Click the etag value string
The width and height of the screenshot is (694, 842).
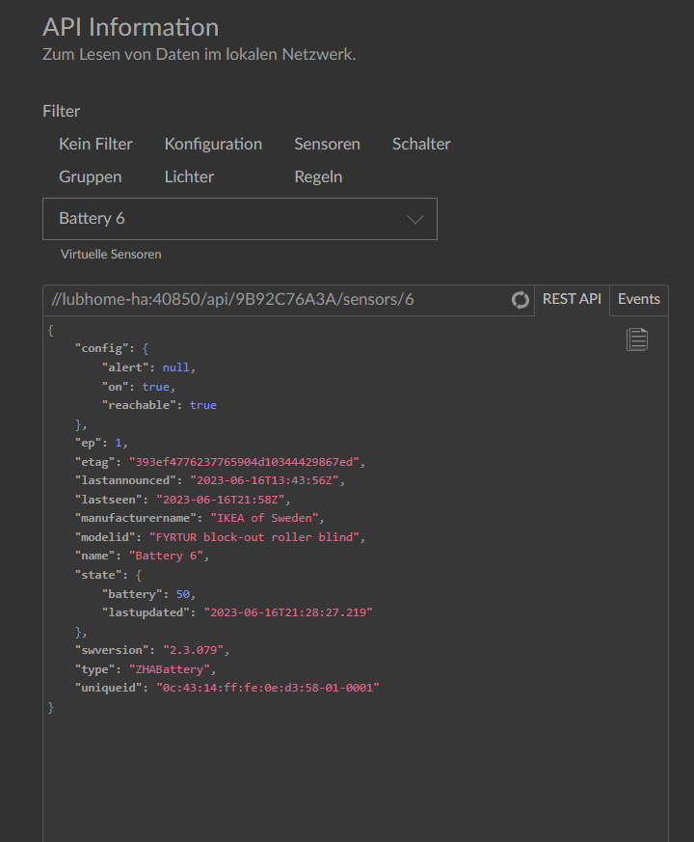pyautogui.click(x=244, y=462)
